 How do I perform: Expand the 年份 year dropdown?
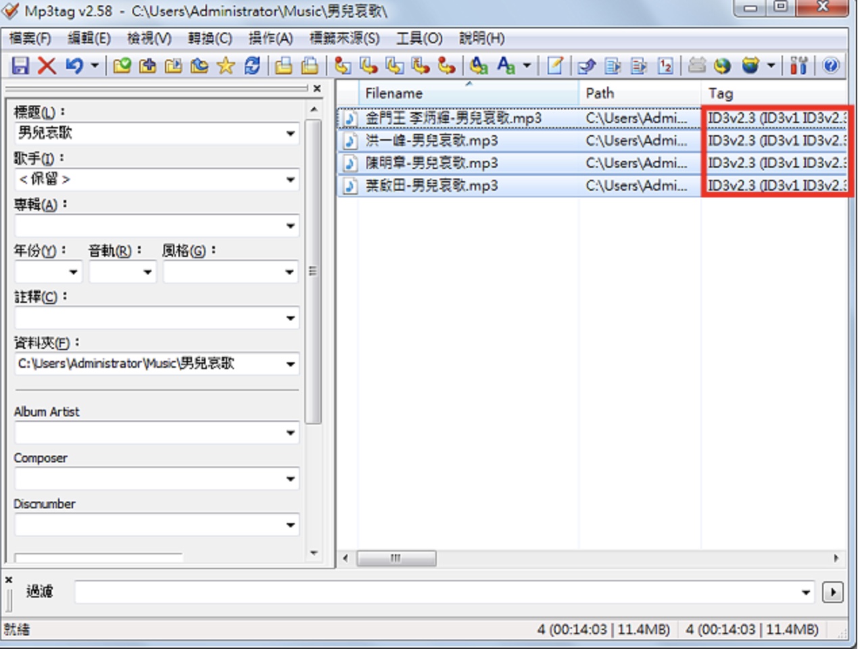tap(74, 272)
